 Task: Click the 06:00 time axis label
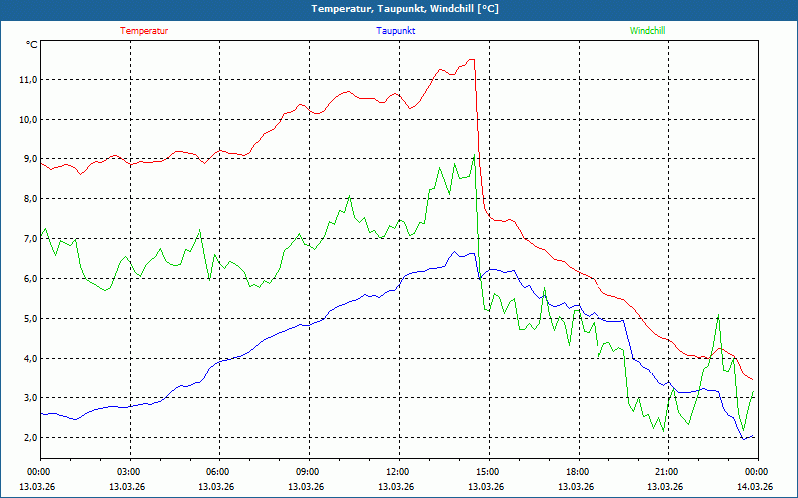(x=219, y=471)
